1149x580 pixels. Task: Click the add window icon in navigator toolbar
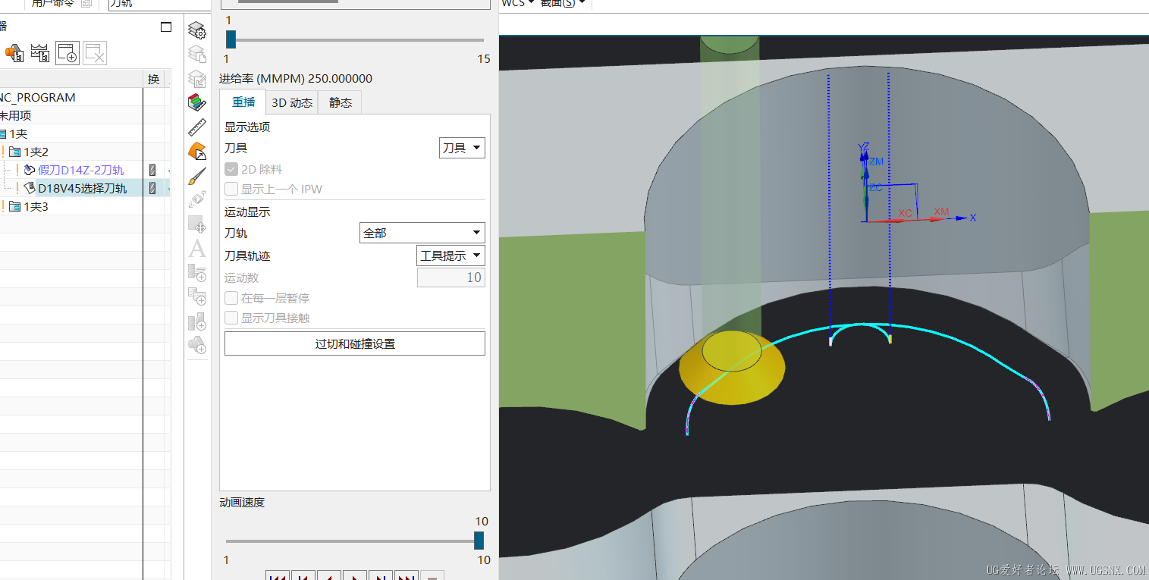click(67, 52)
